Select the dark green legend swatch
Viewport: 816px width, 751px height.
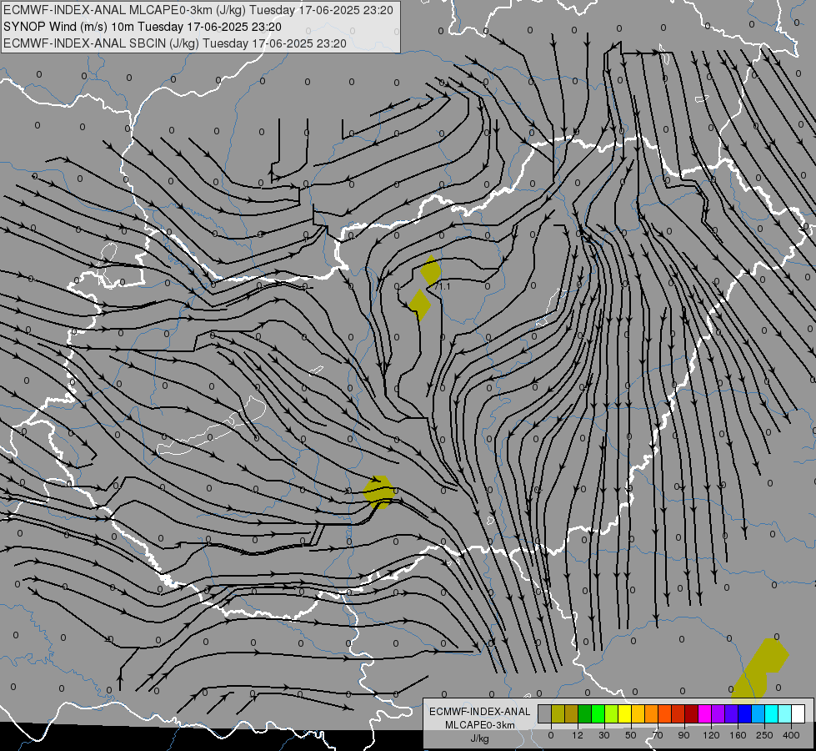coord(585,714)
